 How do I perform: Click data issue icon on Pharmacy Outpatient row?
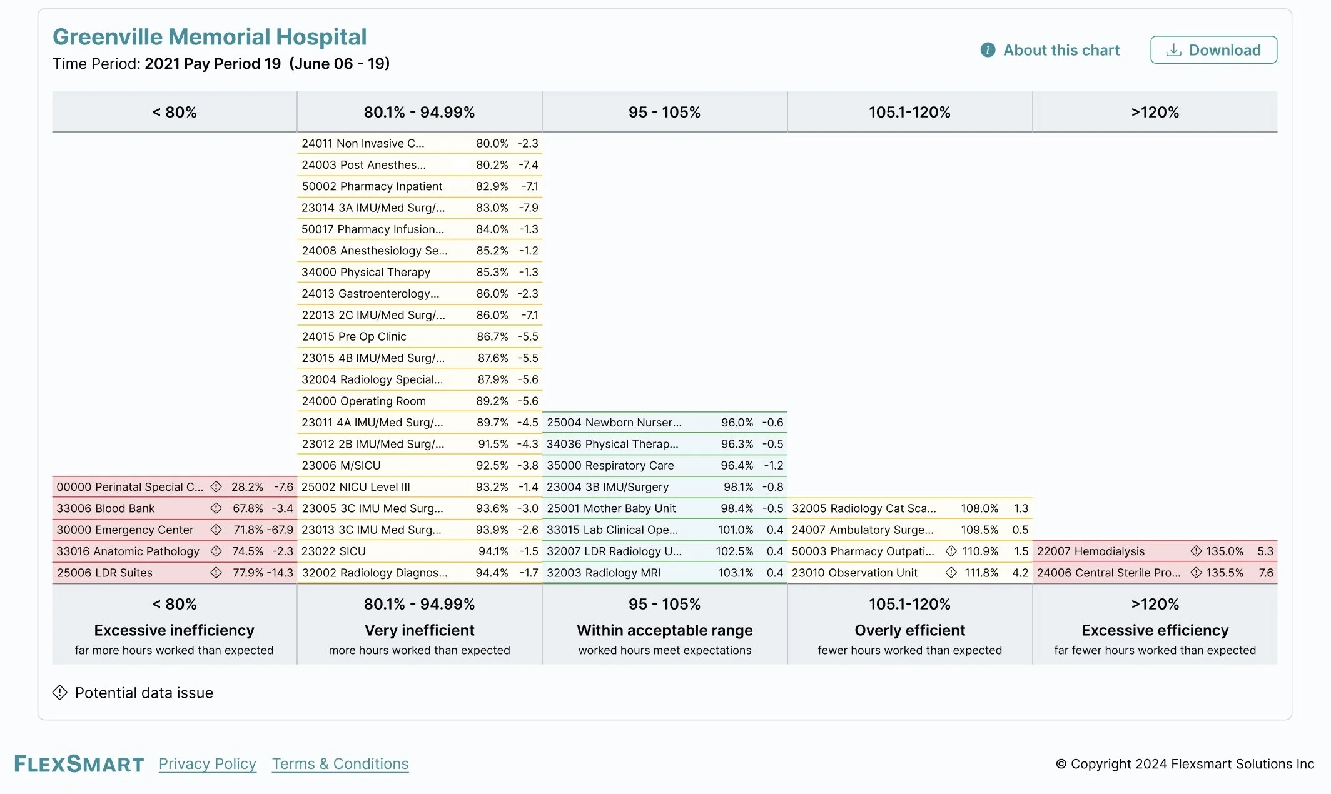click(951, 551)
